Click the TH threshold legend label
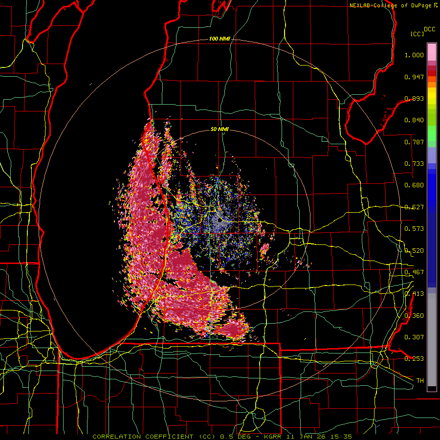The height and width of the screenshot is (440, 440). 420,381
